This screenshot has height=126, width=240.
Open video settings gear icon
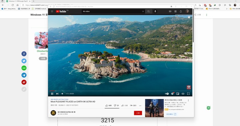pyautogui.click(x=173, y=94)
